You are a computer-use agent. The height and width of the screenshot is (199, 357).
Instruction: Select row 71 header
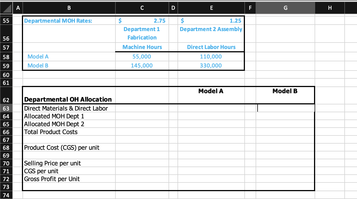[6, 171]
